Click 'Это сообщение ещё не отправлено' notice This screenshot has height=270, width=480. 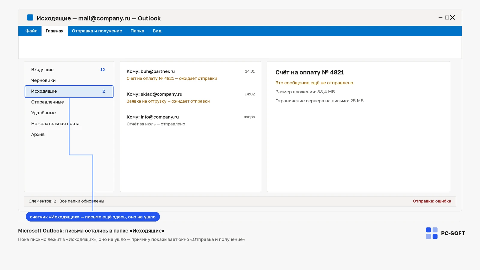coord(315,83)
